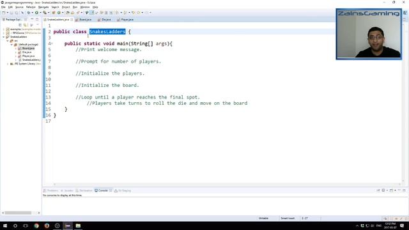Click the 'Smart Insert' status bar entry

pyautogui.click(x=288, y=218)
